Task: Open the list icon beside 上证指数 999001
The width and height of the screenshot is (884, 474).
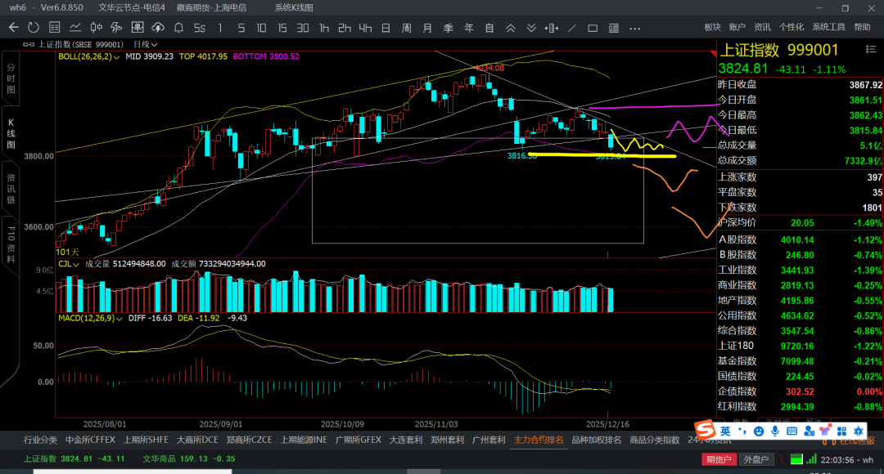Action: pos(870,50)
